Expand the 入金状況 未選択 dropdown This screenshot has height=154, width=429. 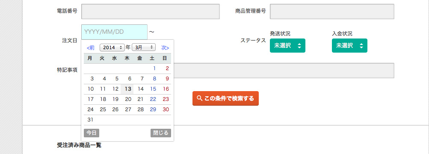click(x=349, y=45)
